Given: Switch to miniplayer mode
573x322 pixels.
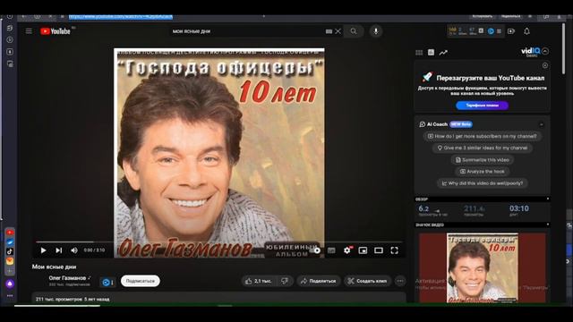Looking at the screenshot, I should (363, 250).
